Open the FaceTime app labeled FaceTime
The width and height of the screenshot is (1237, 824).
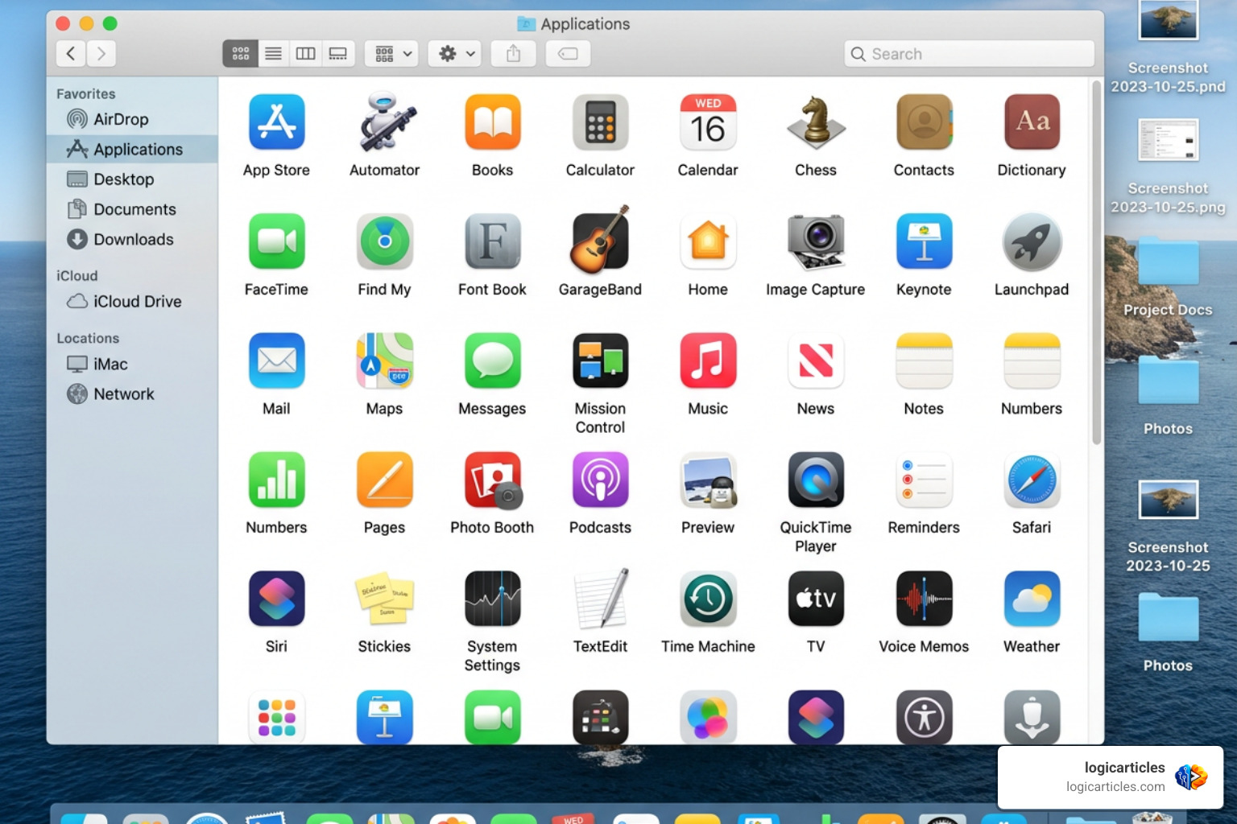(276, 241)
